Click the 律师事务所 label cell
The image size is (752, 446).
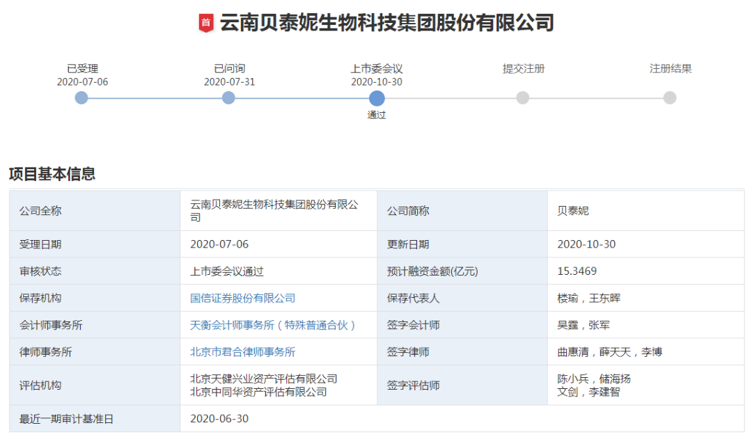pyautogui.click(x=95, y=351)
